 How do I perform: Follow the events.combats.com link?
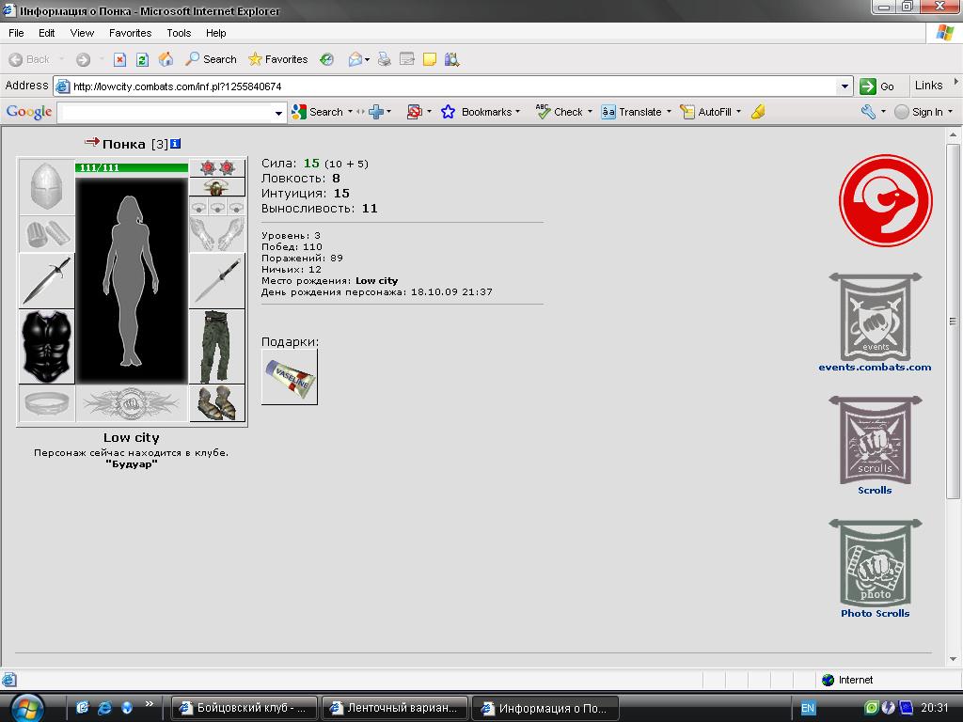tap(875, 368)
